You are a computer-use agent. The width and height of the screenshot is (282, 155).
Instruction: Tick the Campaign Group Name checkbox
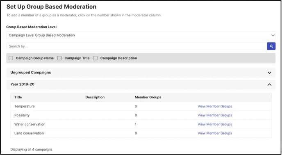coord(11,58)
